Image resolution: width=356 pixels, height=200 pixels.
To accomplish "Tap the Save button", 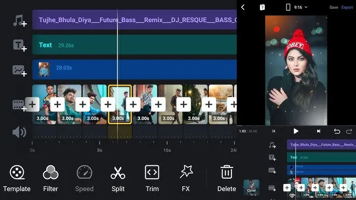I will pyautogui.click(x=334, y=7).
